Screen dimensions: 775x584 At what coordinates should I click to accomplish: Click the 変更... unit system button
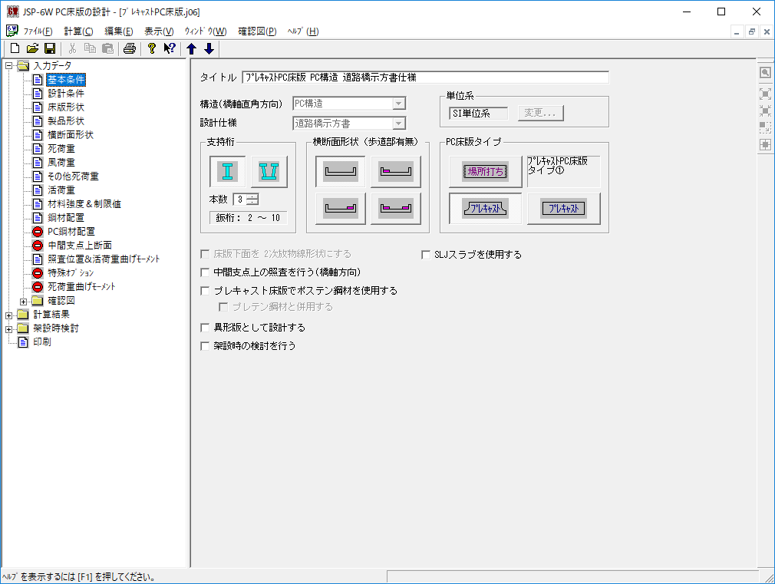541,113
